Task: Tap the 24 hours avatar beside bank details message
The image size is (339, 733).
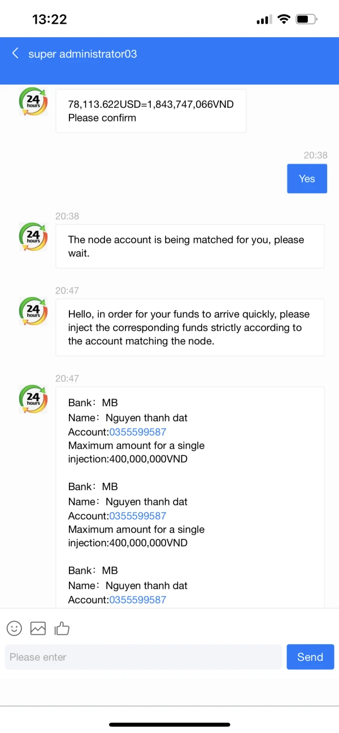Action: tap(33, 399)
